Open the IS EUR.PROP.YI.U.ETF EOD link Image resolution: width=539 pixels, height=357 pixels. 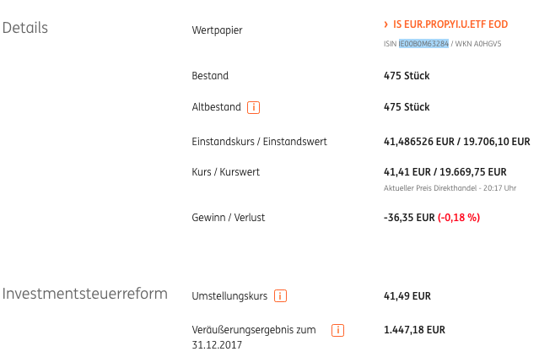(450, 25)
